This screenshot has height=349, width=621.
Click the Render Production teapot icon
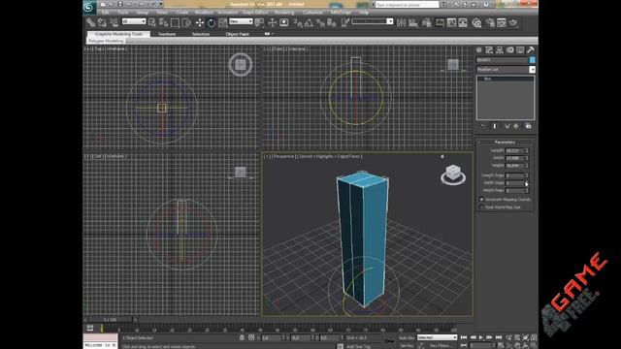pyautogui.click(x=513, y=22)
